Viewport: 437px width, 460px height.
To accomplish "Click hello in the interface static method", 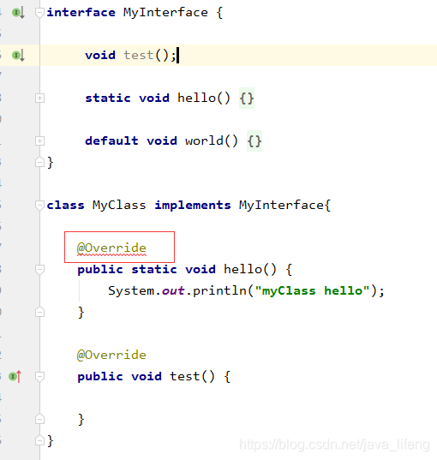I will pos(196,98).
